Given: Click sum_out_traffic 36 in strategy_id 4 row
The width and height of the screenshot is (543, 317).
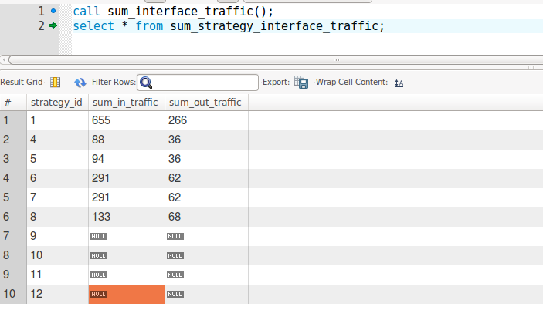Looking at the screenshot, I should pos(207,140).
